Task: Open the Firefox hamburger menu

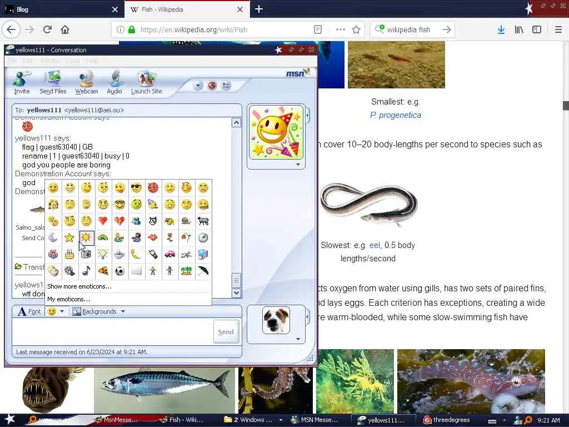Action: [558, 29]
